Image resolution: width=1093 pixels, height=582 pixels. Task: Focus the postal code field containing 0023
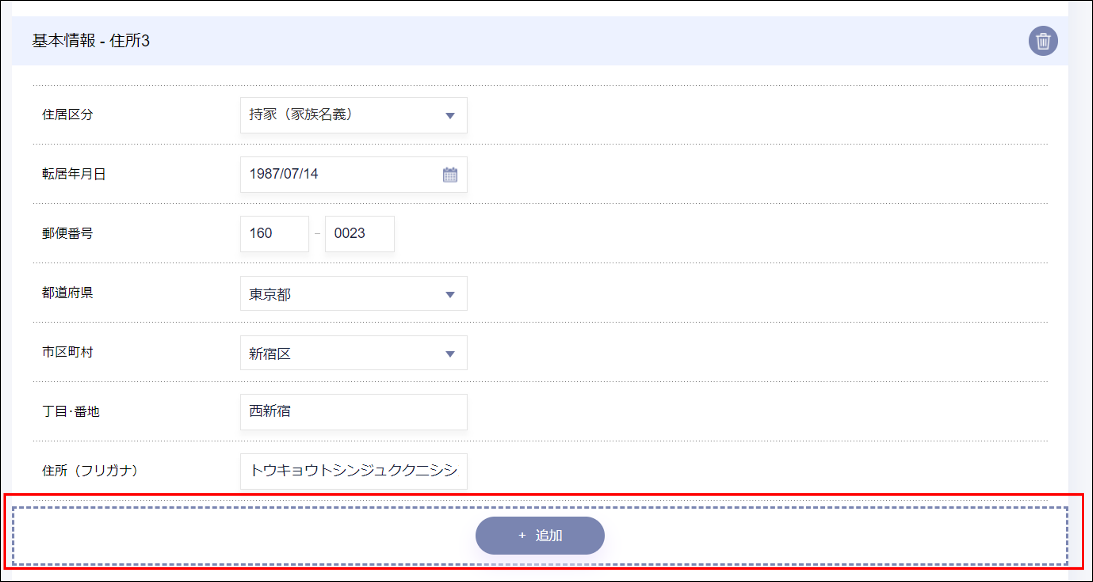point(359,233)
